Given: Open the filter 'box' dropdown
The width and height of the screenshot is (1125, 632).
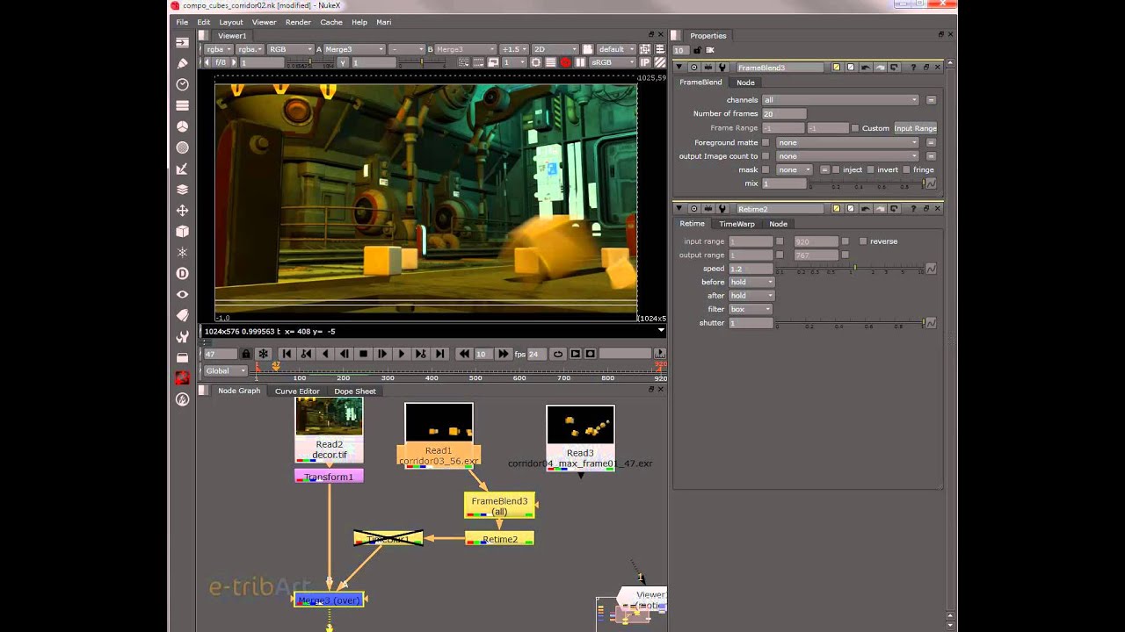Looking at the screenshot, I should [751, 309].
